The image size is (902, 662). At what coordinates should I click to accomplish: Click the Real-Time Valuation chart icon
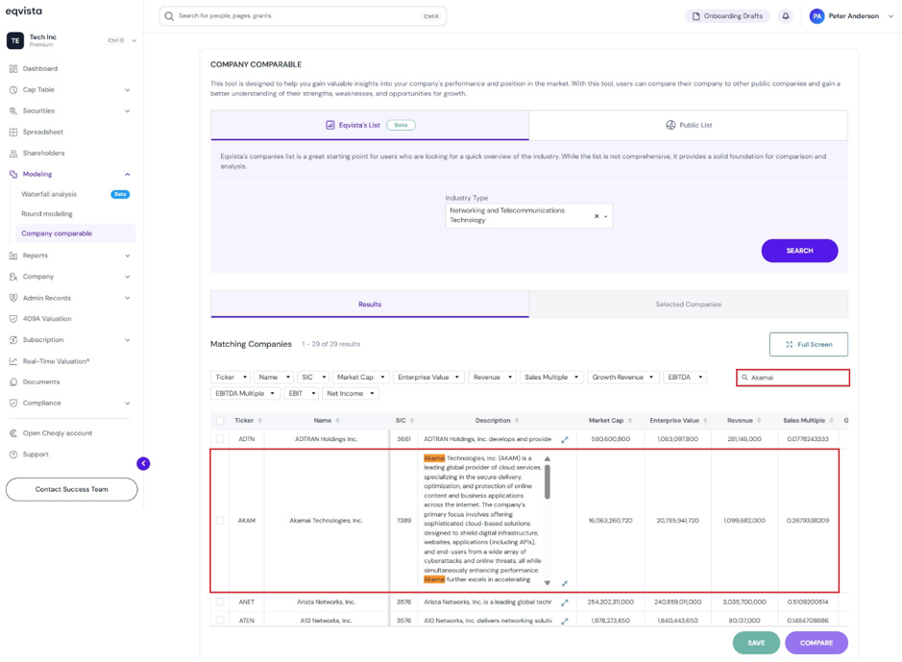click(13, 361)
